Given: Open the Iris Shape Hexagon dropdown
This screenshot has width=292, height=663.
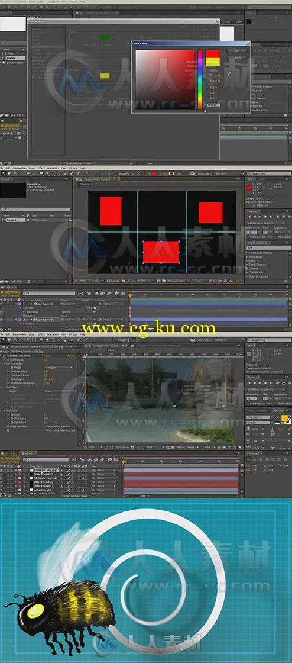Looking at the screenshot, I should (x=59, y=368).
